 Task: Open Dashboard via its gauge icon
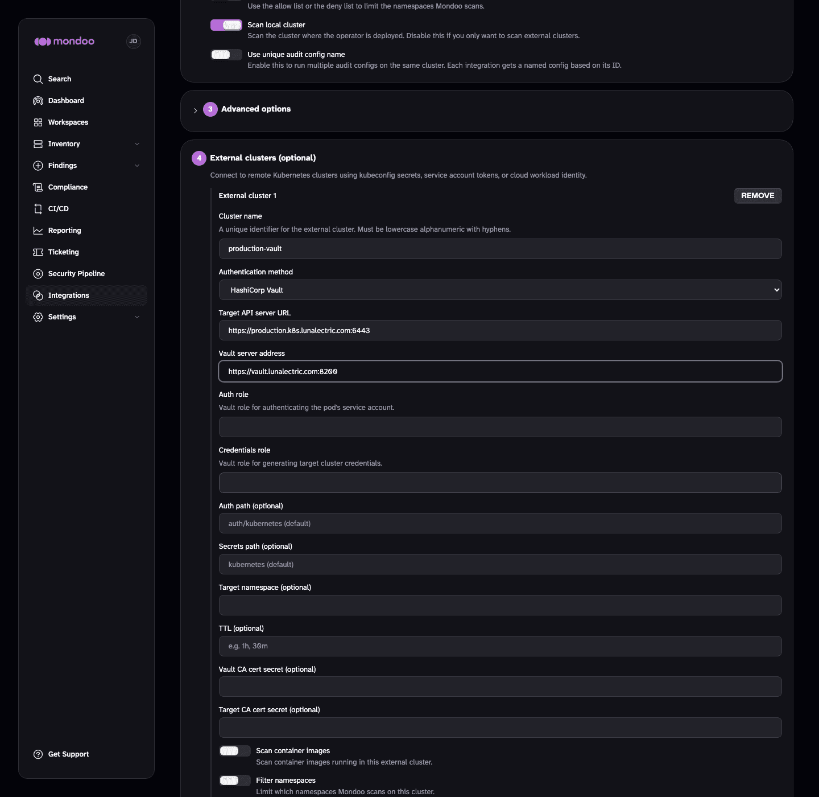coord(38,101)
